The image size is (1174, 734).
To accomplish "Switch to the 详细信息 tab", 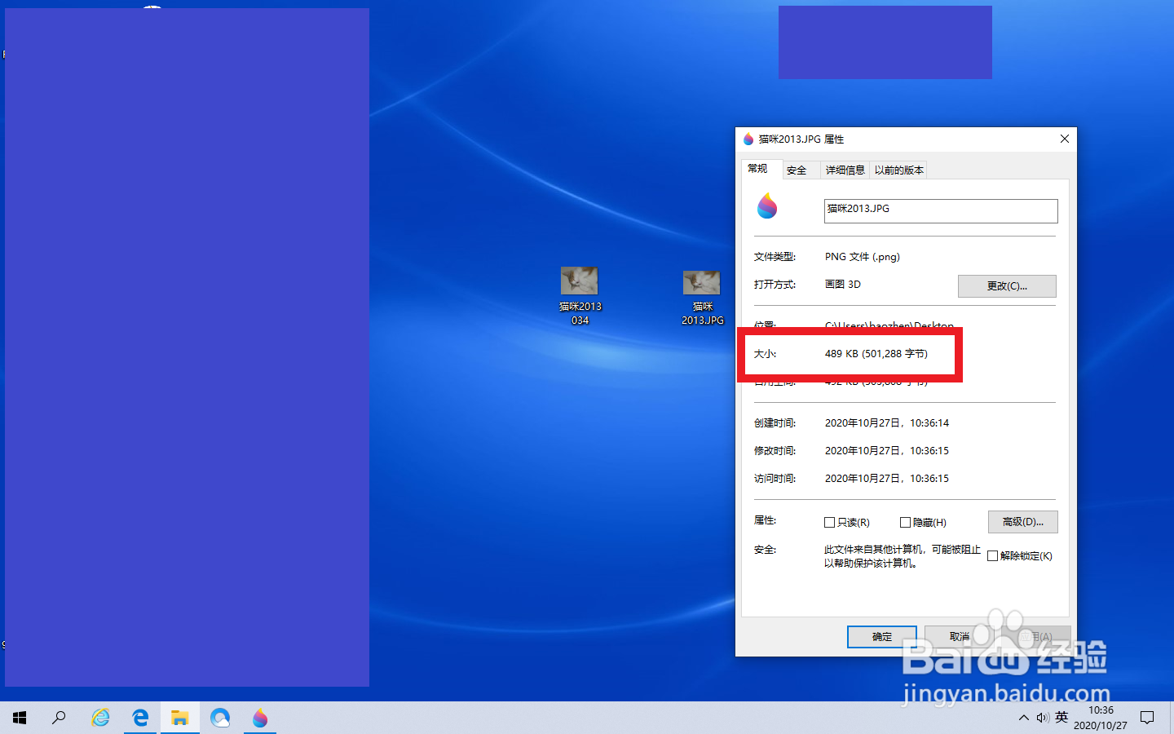I will click(x=845, y=170).
